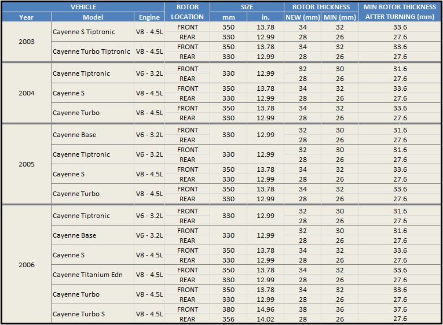Click the 2005 year cell
The width and height of the screenshot is (443, 325).
26,164
